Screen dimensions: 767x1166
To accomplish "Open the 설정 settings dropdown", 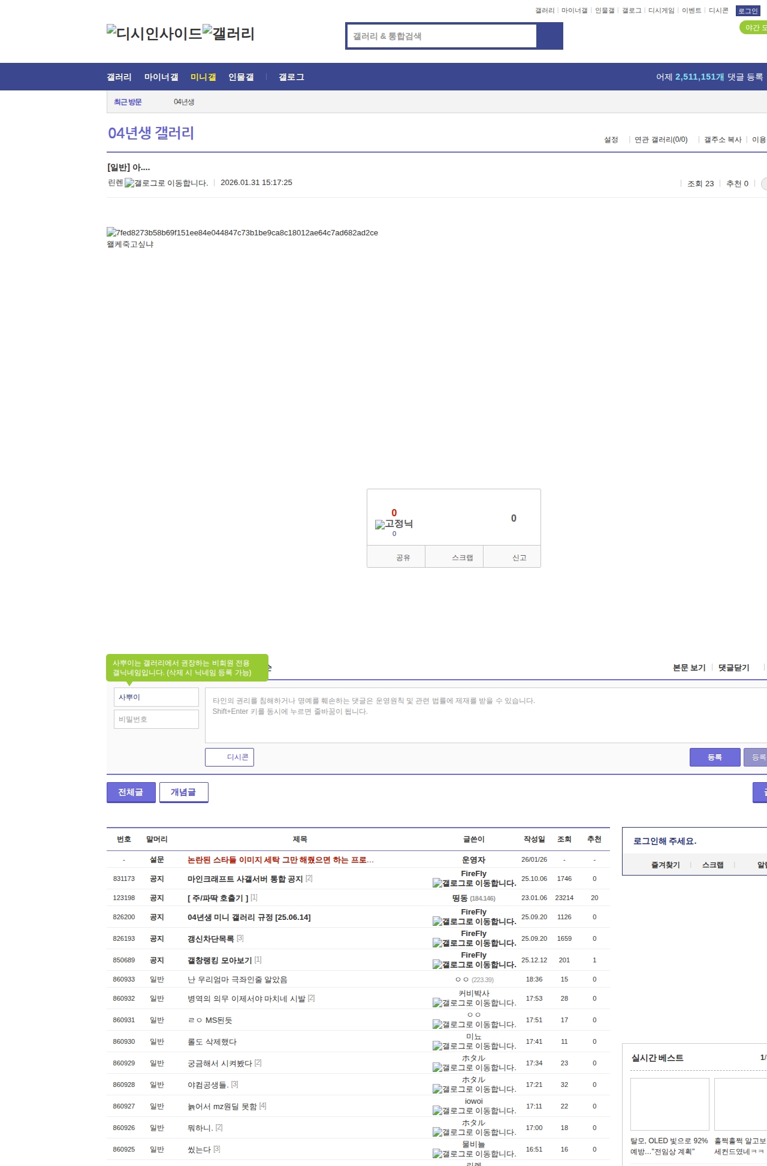I will pyautogui.click(x=611, y=140).
